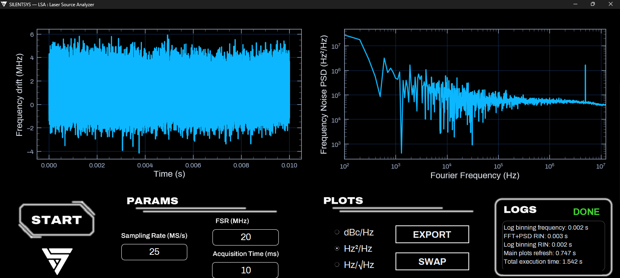
Task: Click the DONE status label
Action: [x=586, y=212]
